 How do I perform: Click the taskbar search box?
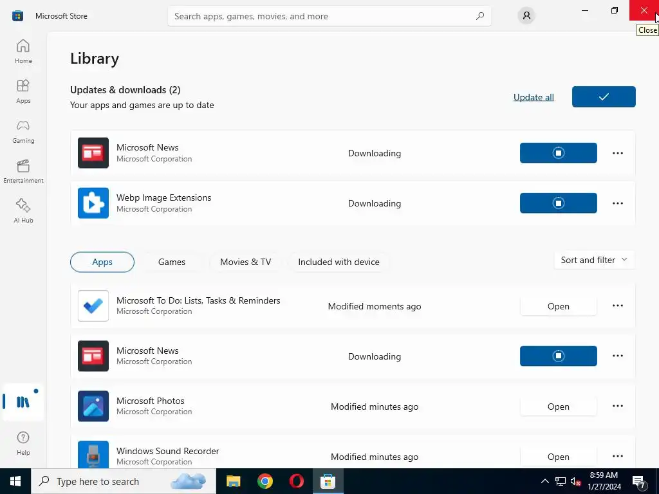tap(124, 481)
